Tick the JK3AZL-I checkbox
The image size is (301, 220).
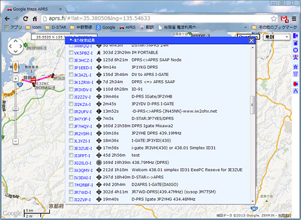coord(71,75)
